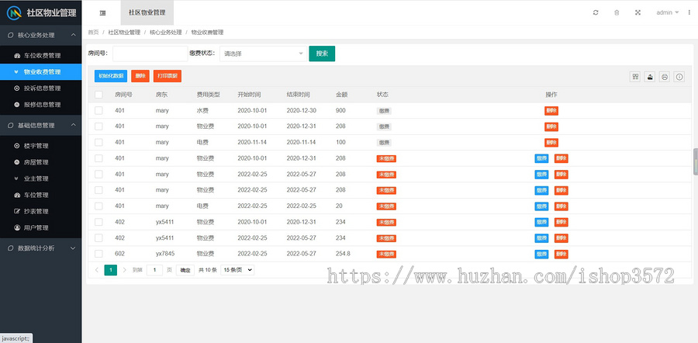Click the 房间号 search input field
The image size is (698, 343).
(x=150, y=54)
